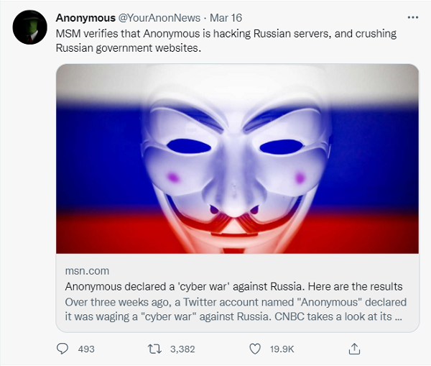Click the msn.com source domain

87,271
